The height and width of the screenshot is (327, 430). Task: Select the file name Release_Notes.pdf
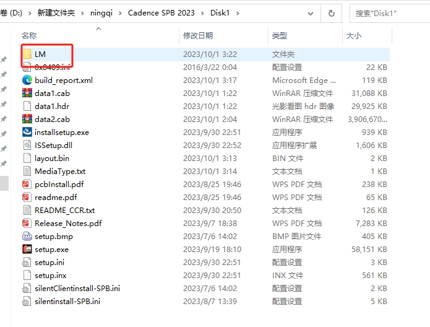pyautogui.click(x=68, y=223)
